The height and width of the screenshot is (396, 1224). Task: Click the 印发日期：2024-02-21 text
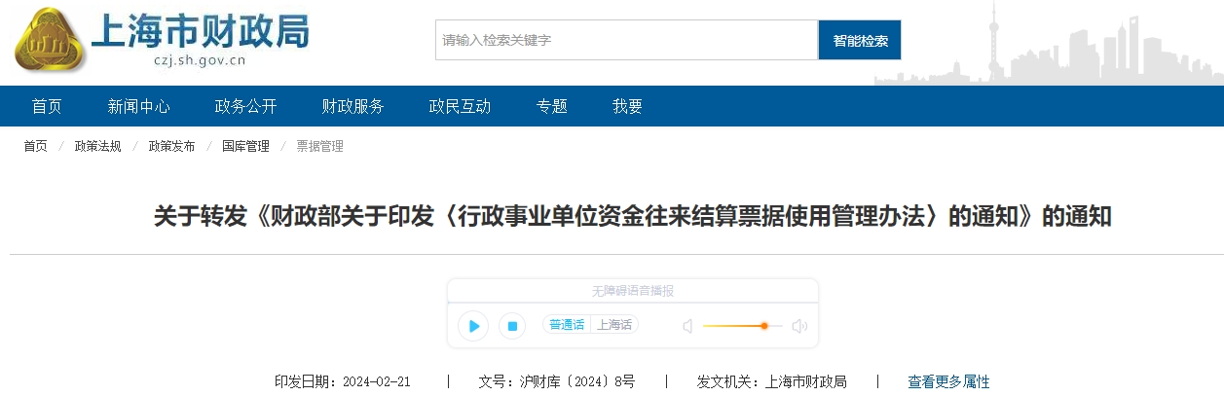pyautogui.click(x=343, y=381)
